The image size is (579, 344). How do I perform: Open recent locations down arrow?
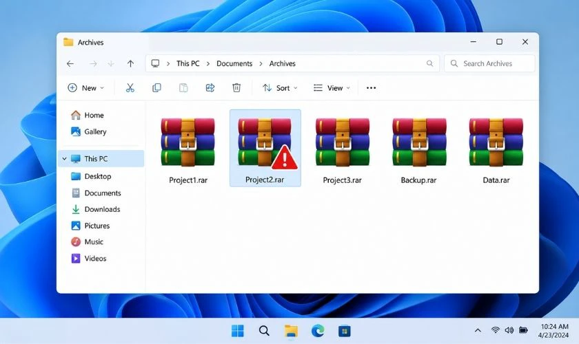[x=111, y=64]
